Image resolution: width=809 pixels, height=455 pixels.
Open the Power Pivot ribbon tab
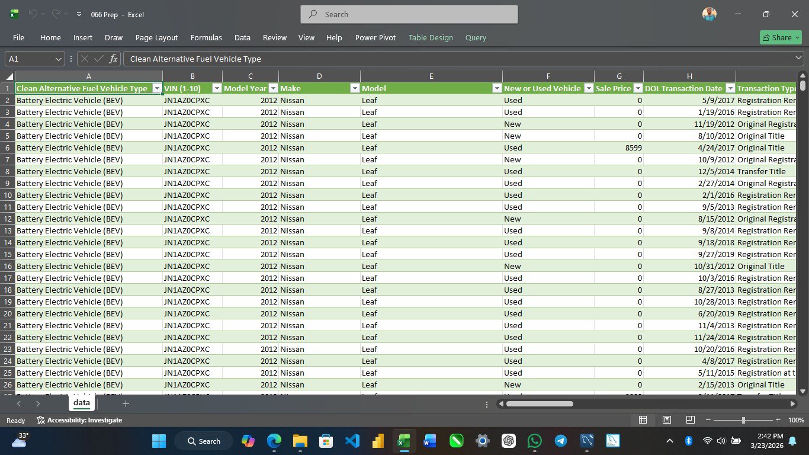pyautogui.click(x=375, y=37)
